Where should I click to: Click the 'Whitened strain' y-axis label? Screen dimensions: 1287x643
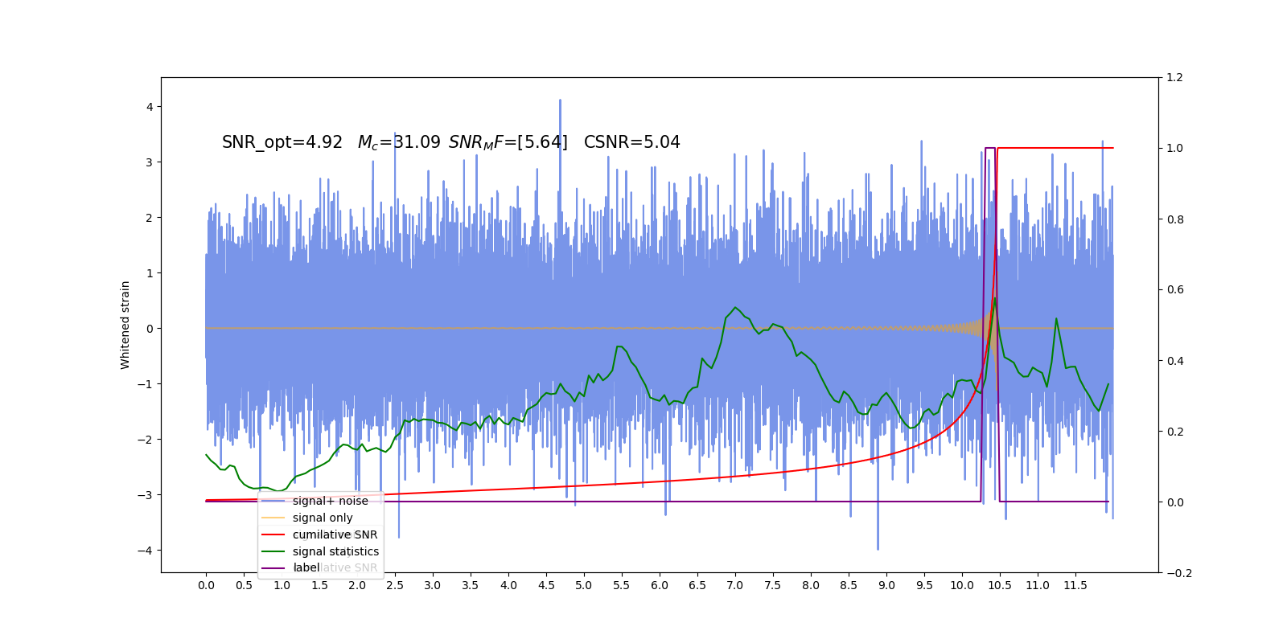click(125, 325)
